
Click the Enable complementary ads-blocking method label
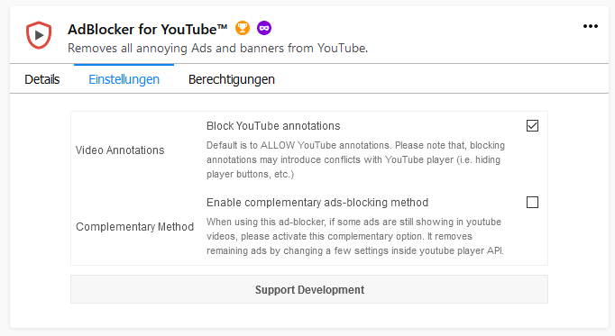317,203
